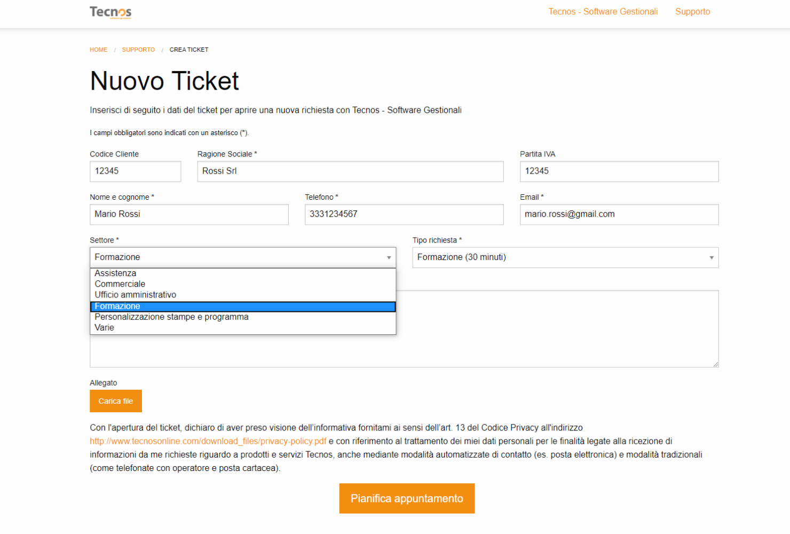Collapse the Settore dropdown
The width and height of the screenshot is (790, 534).
click(243, 257)
